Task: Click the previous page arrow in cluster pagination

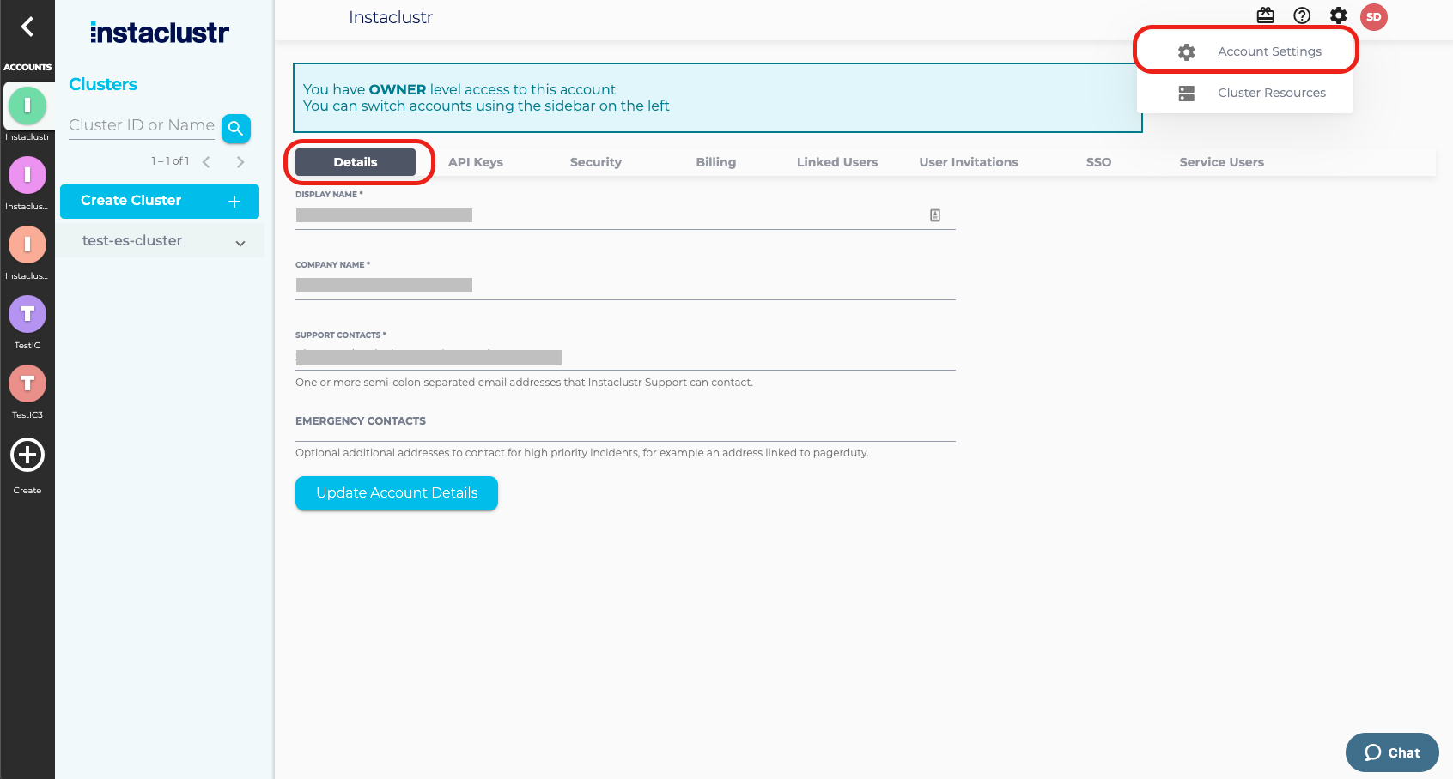Action: click(x=206, y=161)
